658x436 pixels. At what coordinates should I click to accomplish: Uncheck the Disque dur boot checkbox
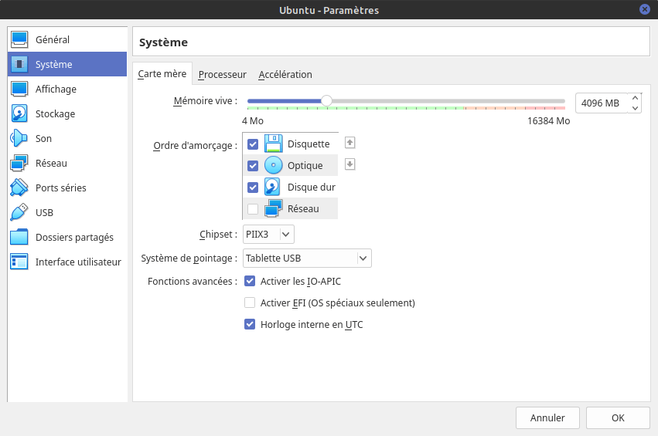click(x=253, y=188)
